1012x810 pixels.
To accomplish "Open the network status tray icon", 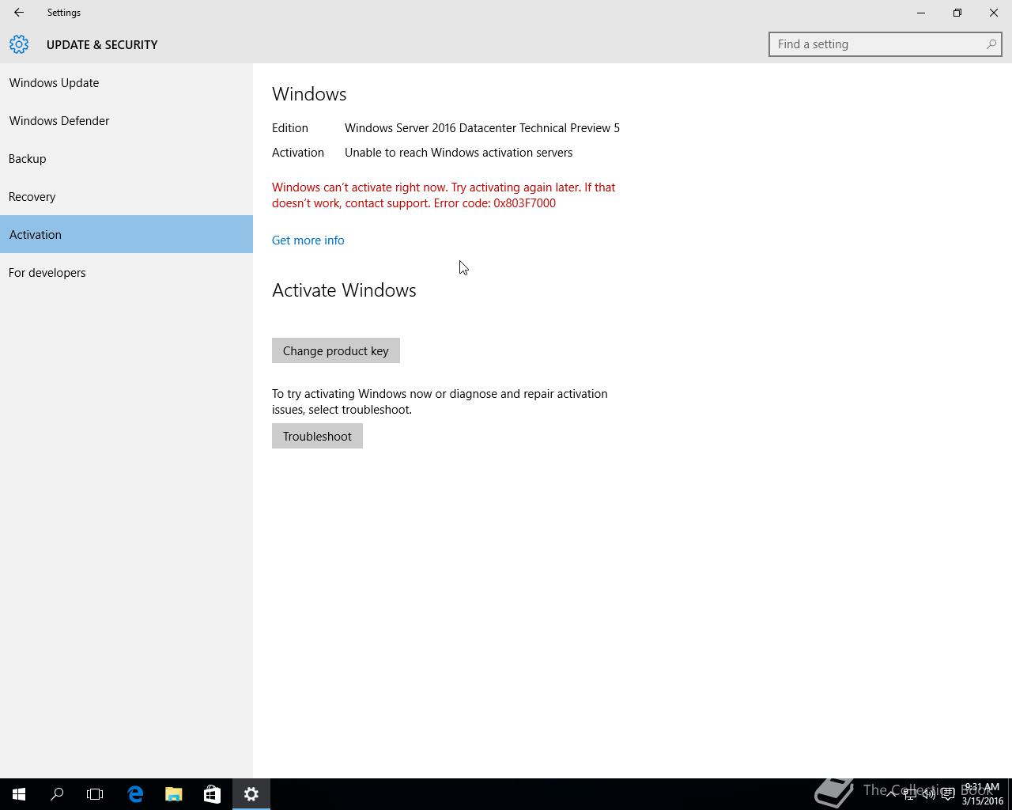I will click(910, 794).
